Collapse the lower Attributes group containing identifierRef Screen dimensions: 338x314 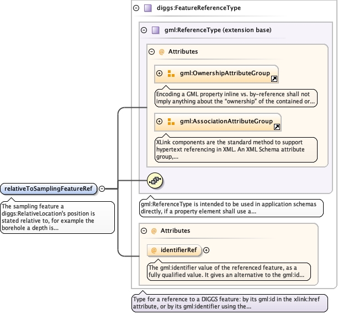[144, 231]
